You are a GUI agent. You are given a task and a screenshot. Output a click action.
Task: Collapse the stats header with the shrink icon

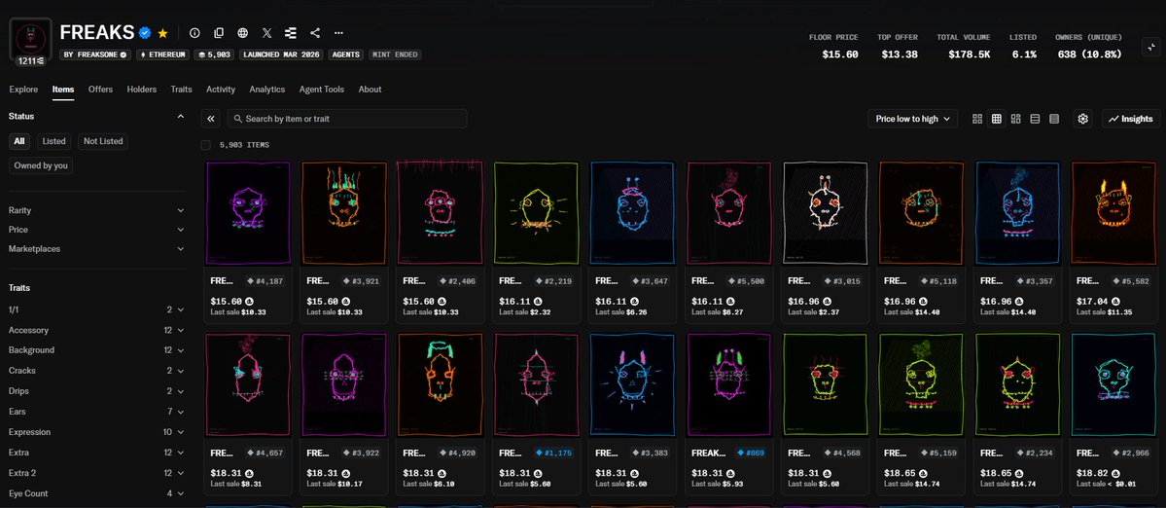1151,47
